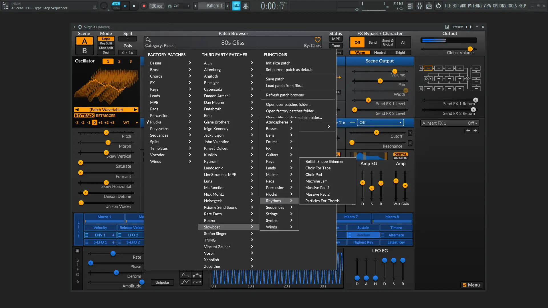Open A Insert FX 1 dropdown
This screenshot has height=308, width=548.
coord(450,123)
